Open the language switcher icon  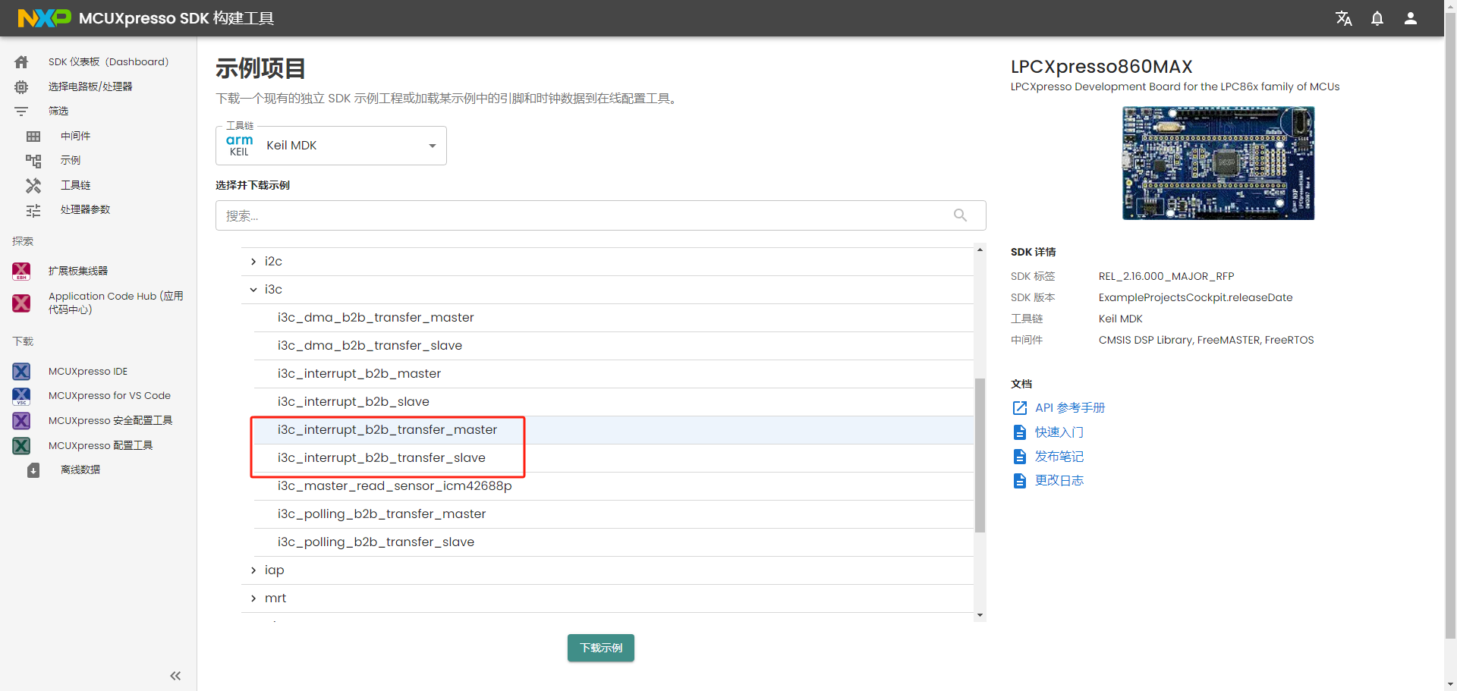pos(1344,18)
